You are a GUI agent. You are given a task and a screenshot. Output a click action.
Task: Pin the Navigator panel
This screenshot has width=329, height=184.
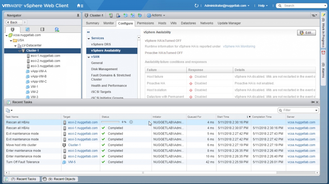(x=78, y=16)
